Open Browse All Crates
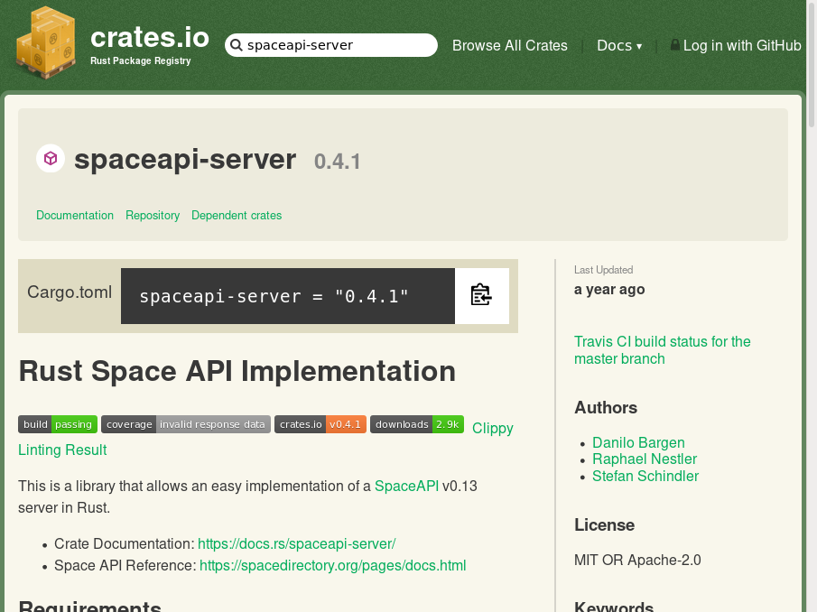Screen dimensions: 817x612 pyautogui.click(x=509, y=45)
